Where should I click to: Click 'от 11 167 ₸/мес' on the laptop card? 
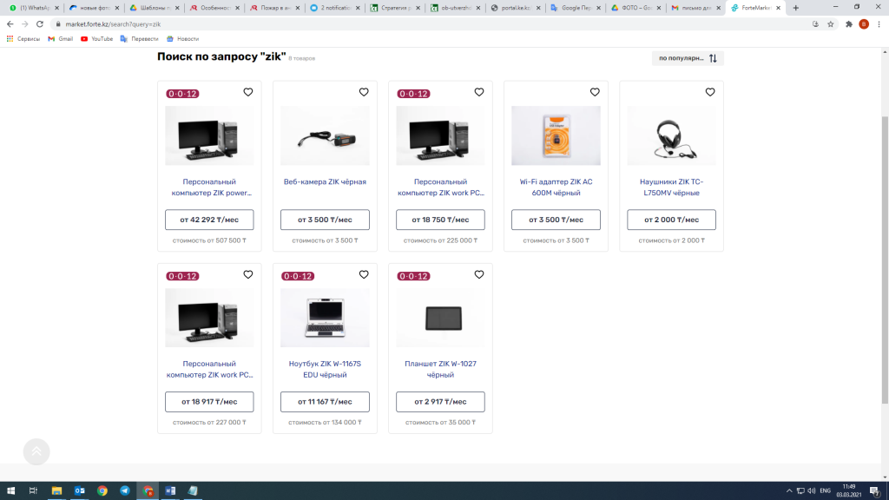[x=325, y=402]
